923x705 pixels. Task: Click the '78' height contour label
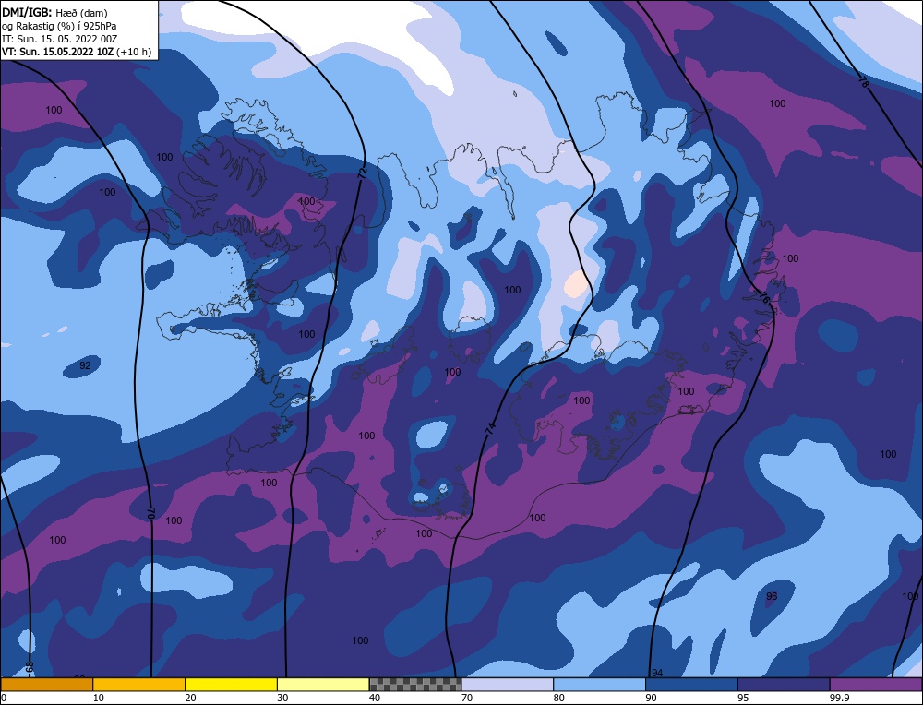click(x=863, y=82)
